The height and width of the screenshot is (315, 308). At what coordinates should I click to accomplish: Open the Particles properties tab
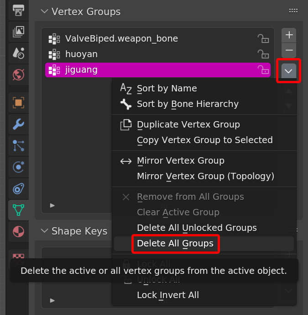18,145
